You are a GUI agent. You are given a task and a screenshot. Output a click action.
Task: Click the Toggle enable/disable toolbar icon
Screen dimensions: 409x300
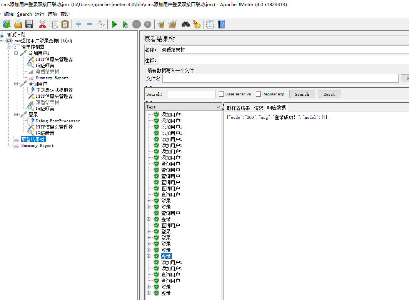pyautogui.click(x=101, y=24)
